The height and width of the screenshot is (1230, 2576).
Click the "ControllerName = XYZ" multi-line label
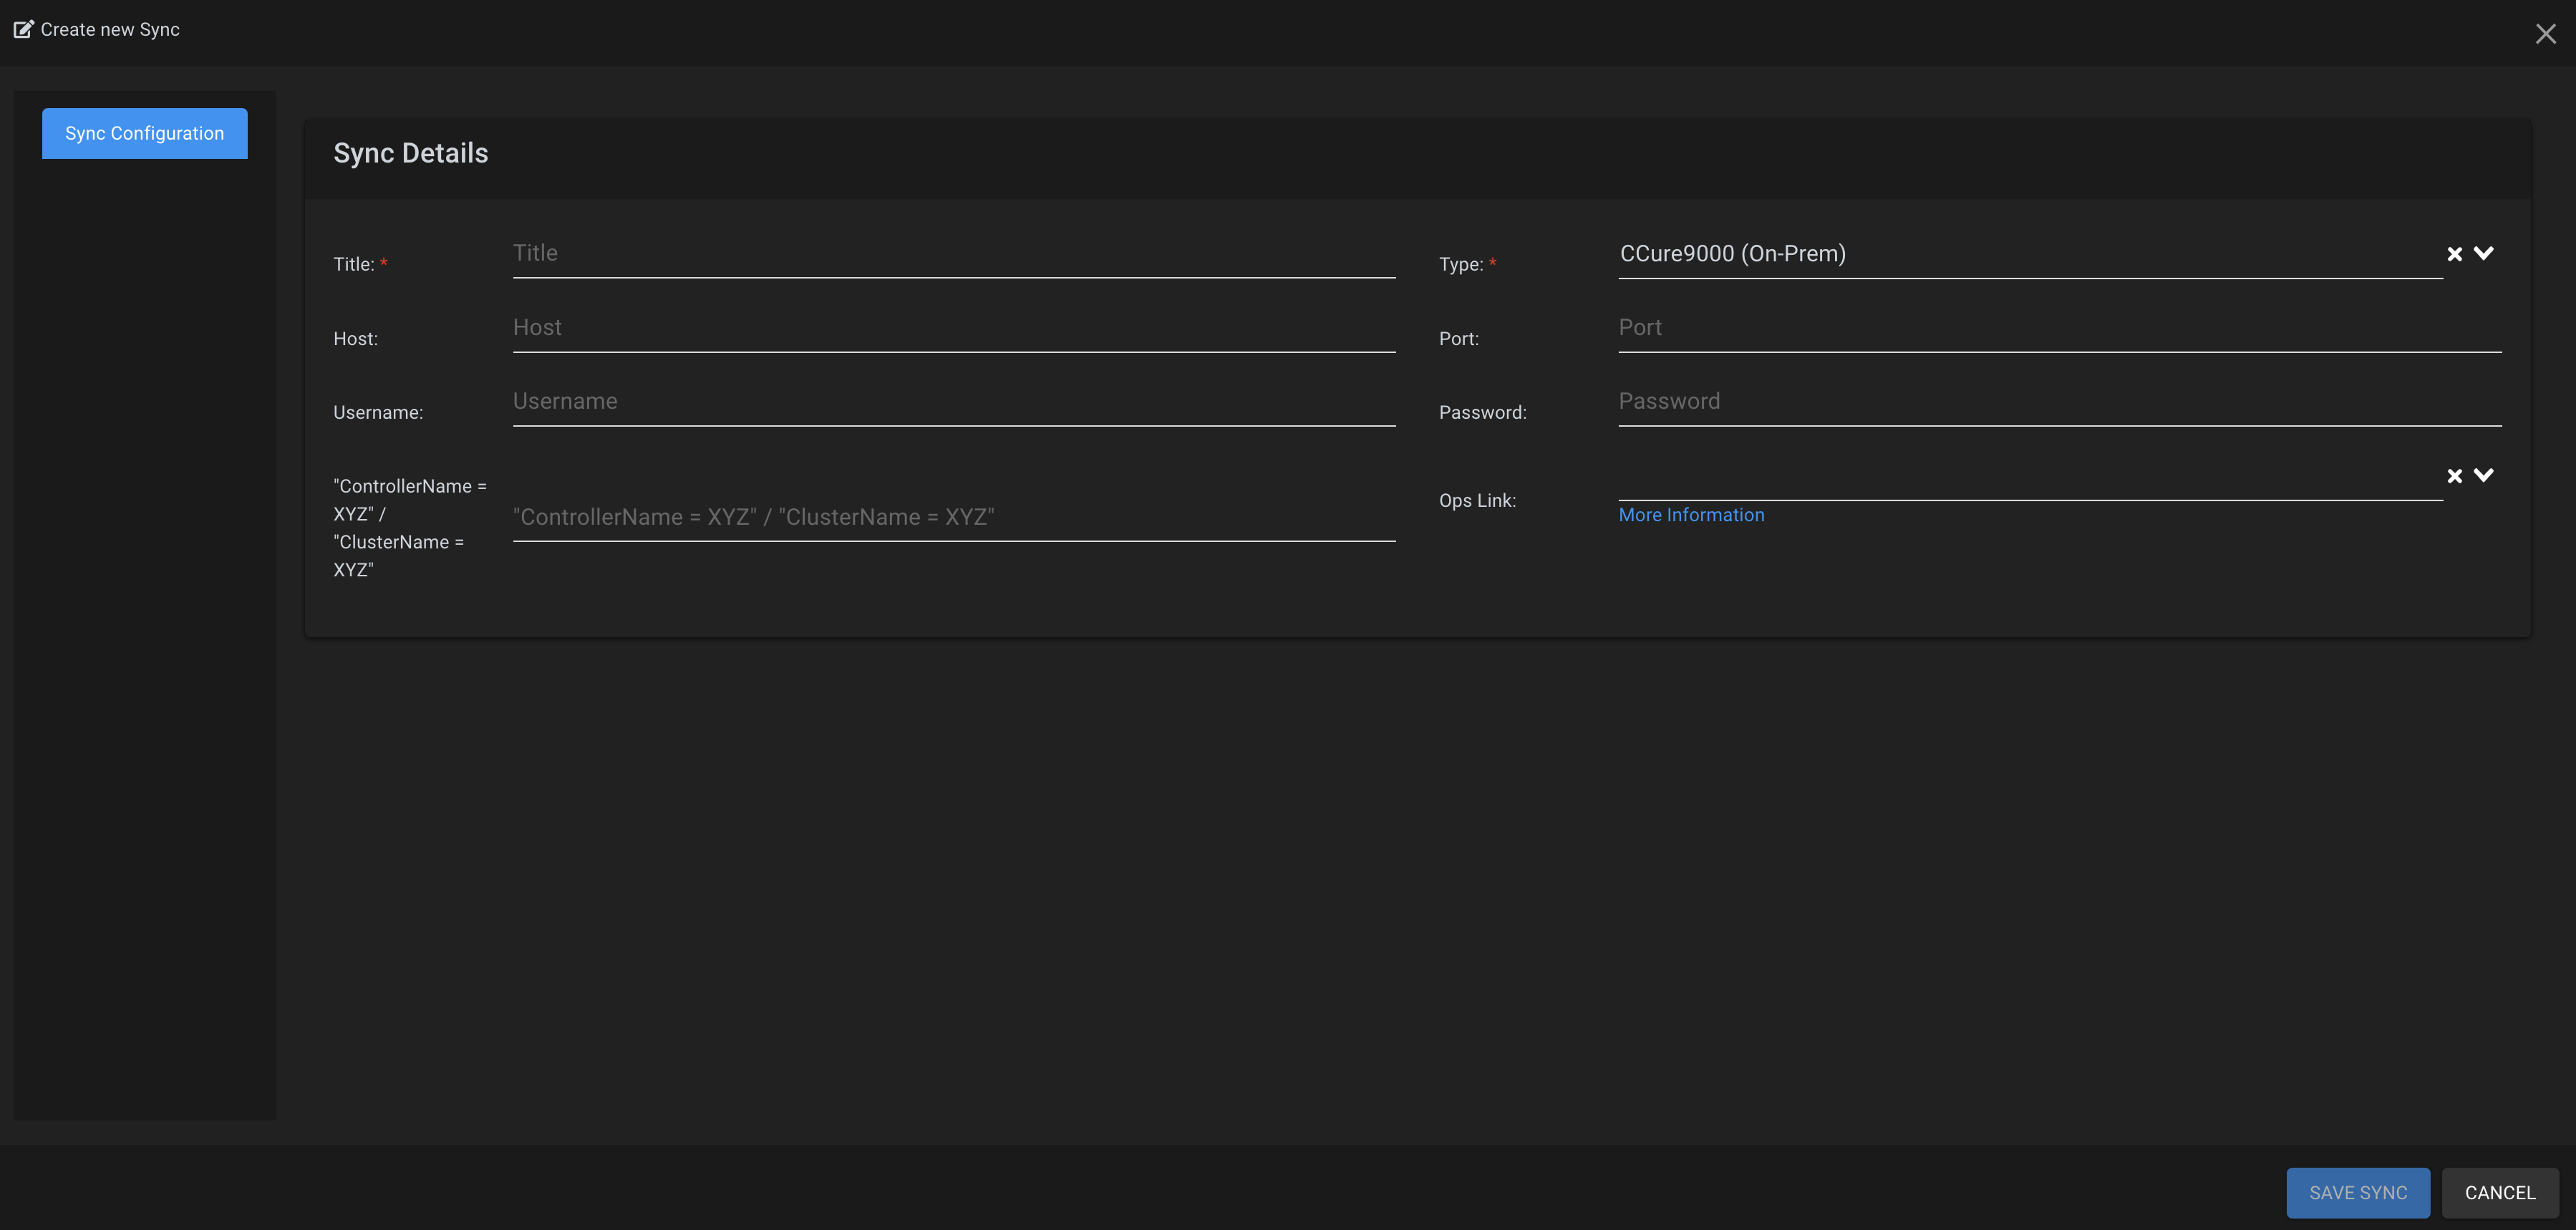pyautogui.click(x=410, y=528)
